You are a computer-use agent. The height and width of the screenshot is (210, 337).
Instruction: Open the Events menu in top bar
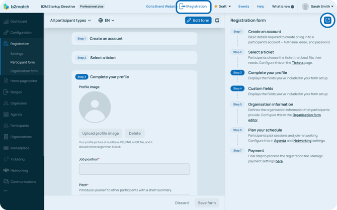(x=243, y=7)
